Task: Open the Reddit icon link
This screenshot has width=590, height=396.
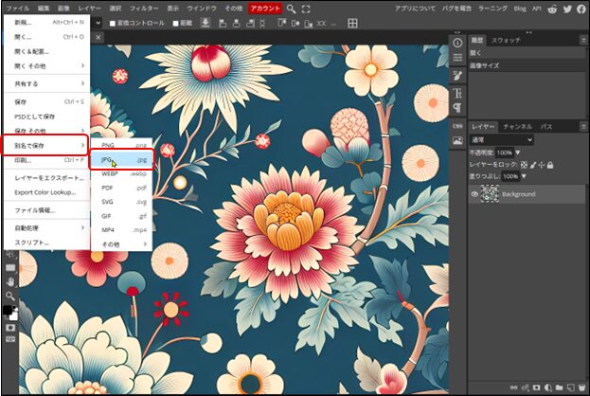Action: [552, 9]
